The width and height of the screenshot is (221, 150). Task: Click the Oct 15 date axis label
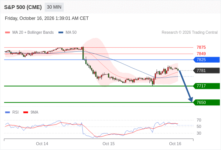click(x=109, y=144)
